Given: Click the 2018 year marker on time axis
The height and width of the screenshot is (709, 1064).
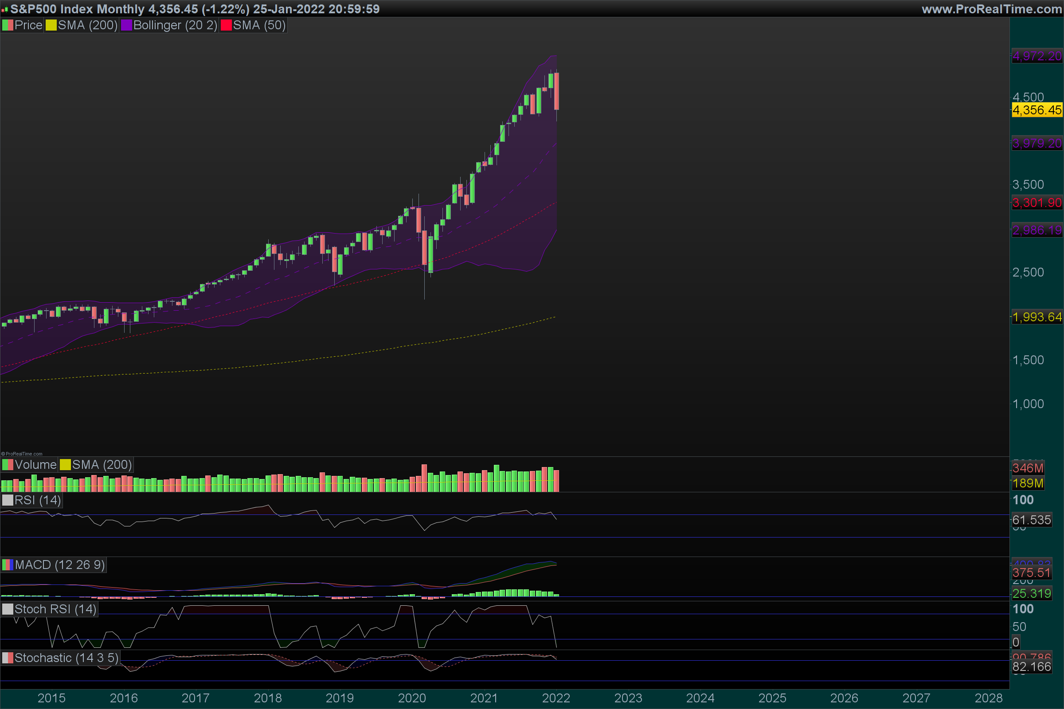Looking at the screenshot, I should pos(267,698).
